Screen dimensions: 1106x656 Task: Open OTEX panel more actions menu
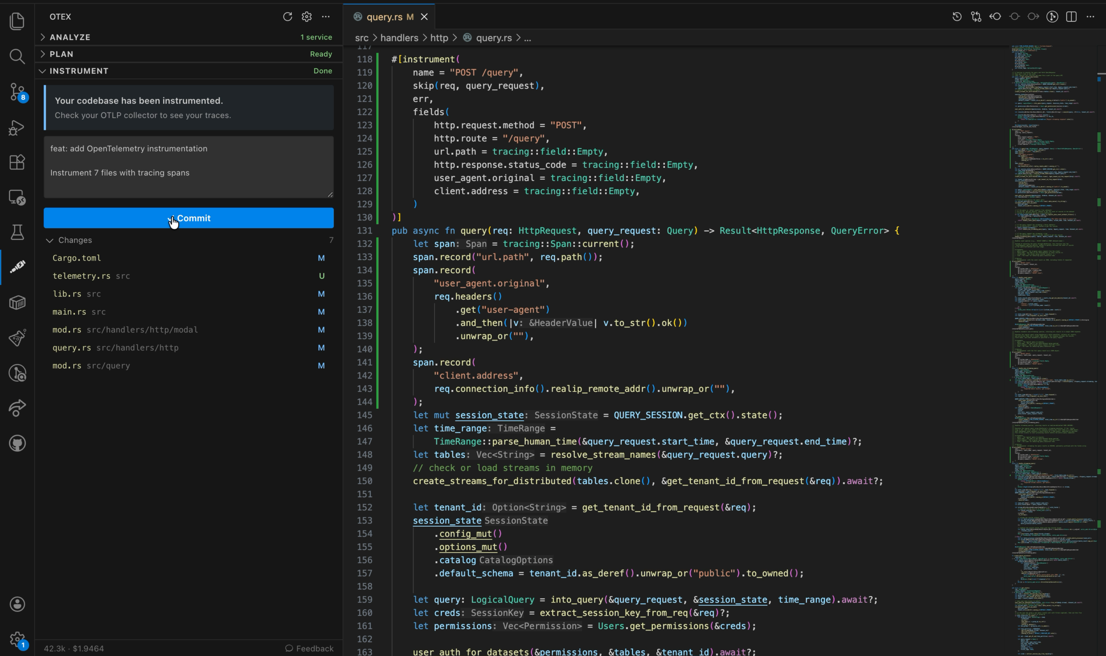(x=326, y=16)
